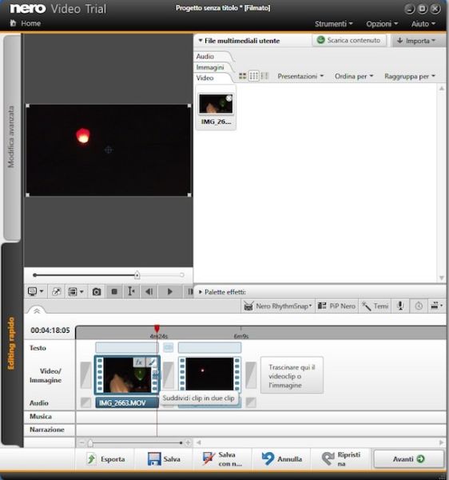
Task: Open the Ordina per dropdown
Action: point(354,76)
